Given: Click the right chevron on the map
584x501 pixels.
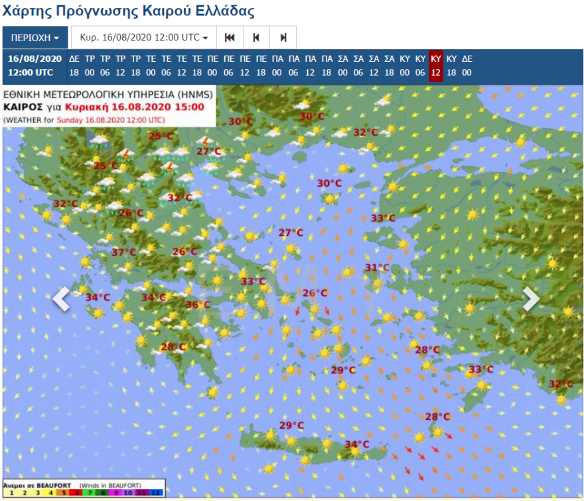Looking at the screenshot, I should pos(531,299).
